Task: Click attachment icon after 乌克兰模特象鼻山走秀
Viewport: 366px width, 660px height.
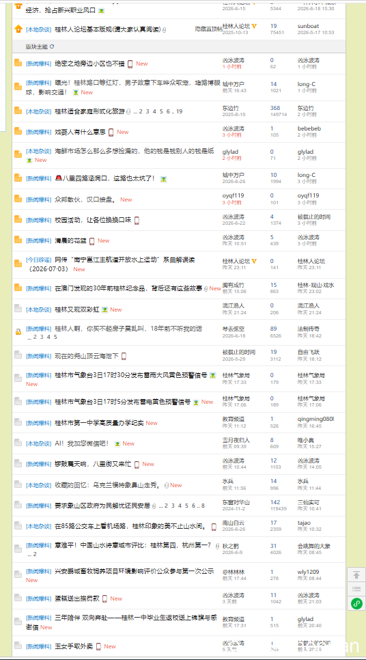Action: (167, 485)
